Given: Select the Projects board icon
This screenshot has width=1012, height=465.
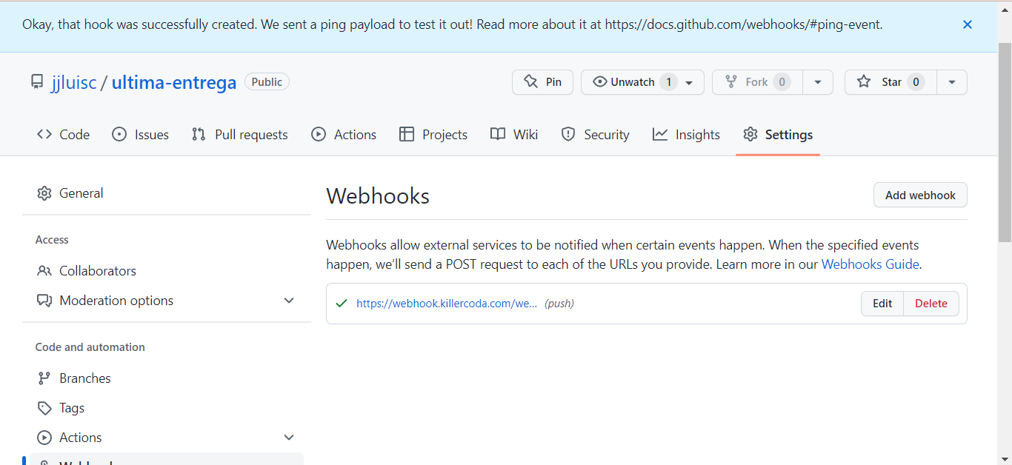Looking at the screenshot, I should coord(407,134).
